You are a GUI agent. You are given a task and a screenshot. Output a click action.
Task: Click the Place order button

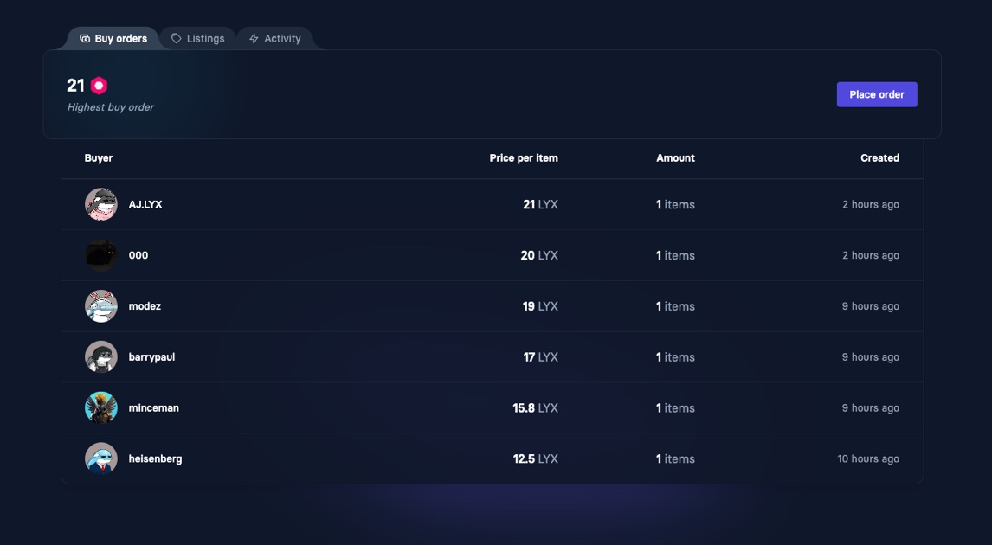click(877, 94)
